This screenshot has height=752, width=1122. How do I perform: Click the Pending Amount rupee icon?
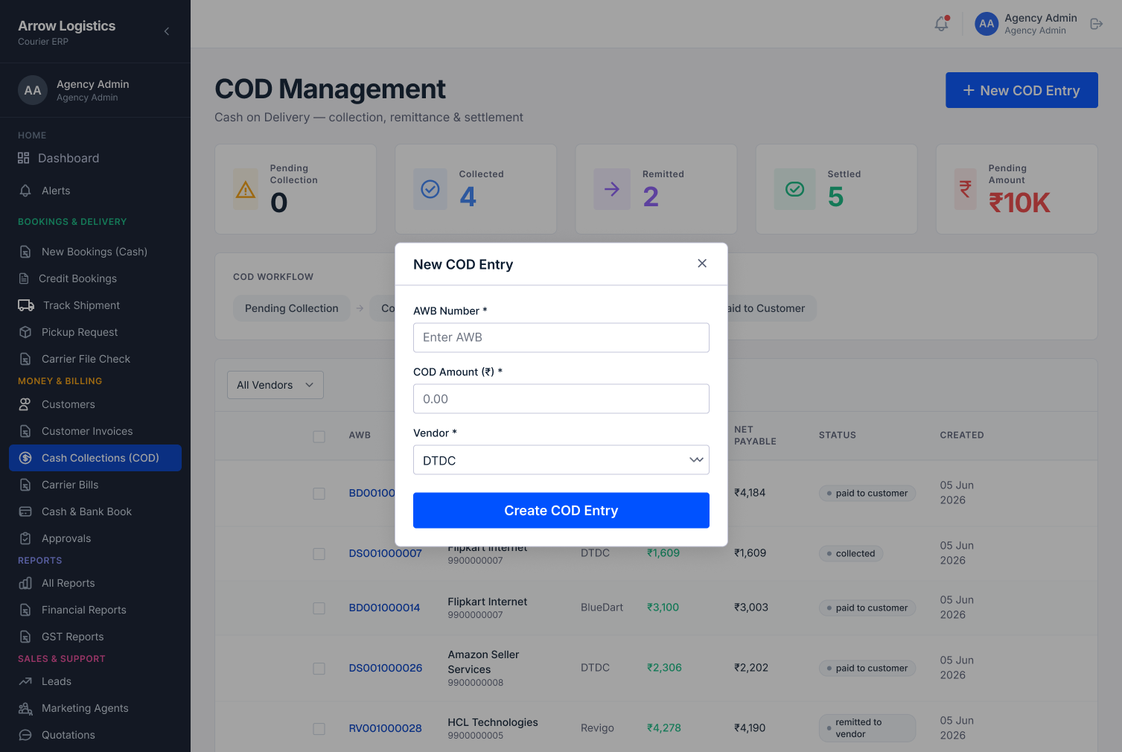coord(965,189)
